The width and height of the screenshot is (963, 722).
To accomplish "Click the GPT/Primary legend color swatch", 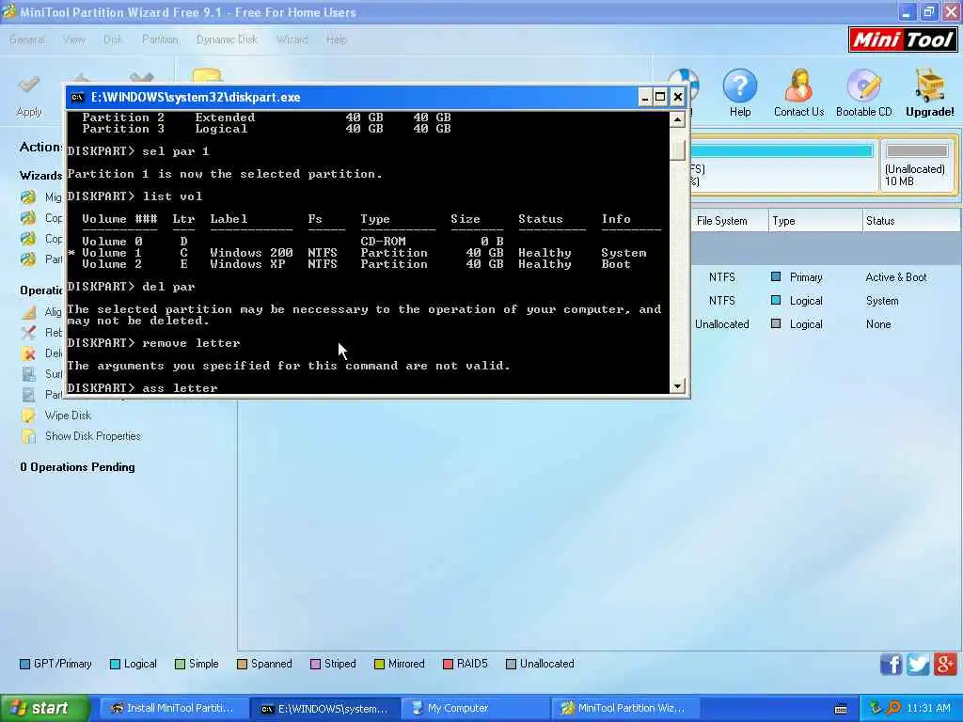I will pyautogui.click(x=24, y=665).
